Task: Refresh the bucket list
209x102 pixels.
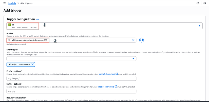Action: pos(142,40)
